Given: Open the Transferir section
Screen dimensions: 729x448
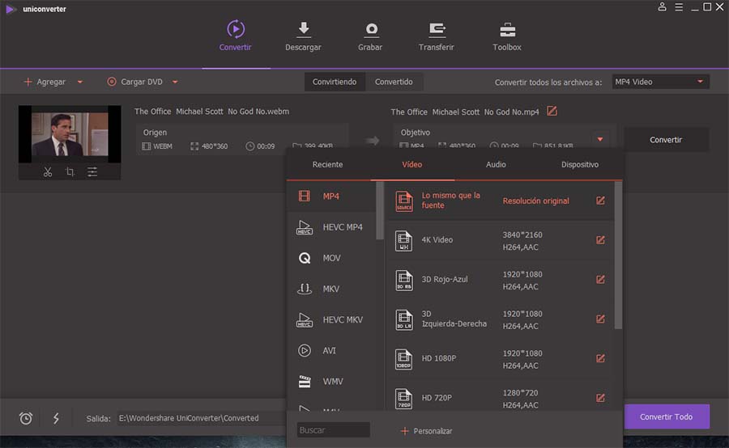Looking at the screenshot, I should (x=436, y=36).
